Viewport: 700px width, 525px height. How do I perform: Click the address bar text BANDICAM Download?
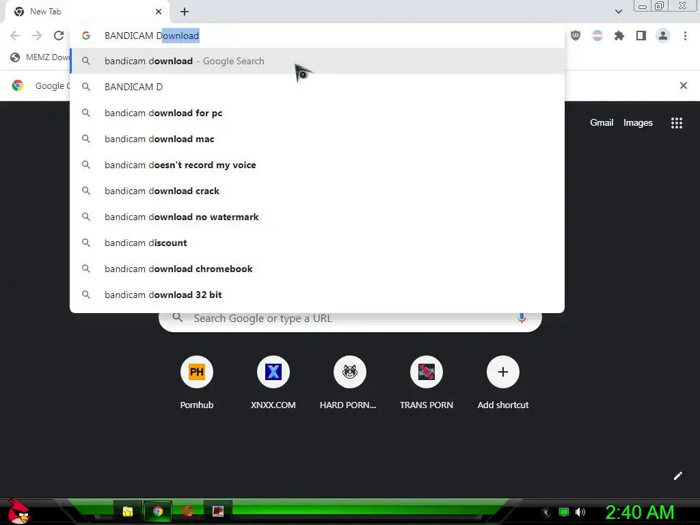pyautogui.click(x=151, y=36)
